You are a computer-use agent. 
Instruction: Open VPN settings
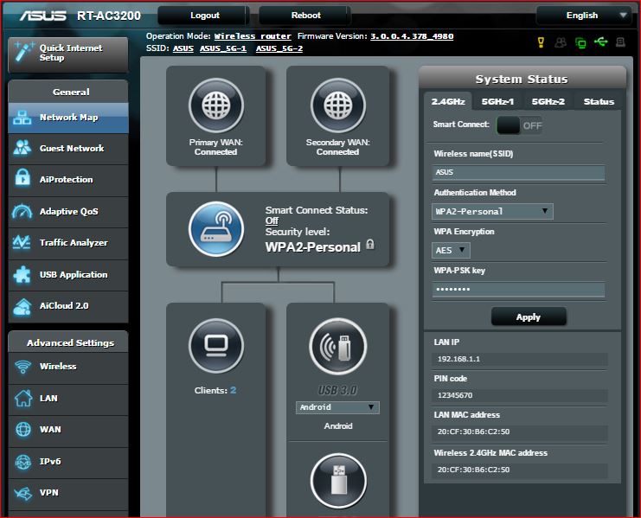coord(67,493)
